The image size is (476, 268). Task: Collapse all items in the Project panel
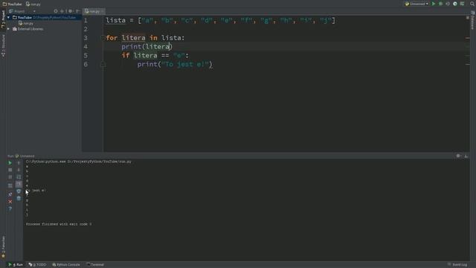point(62,11)
